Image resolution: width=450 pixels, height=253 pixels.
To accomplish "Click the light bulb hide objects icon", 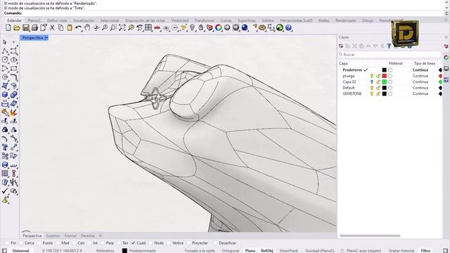I will tap(192, 28).
